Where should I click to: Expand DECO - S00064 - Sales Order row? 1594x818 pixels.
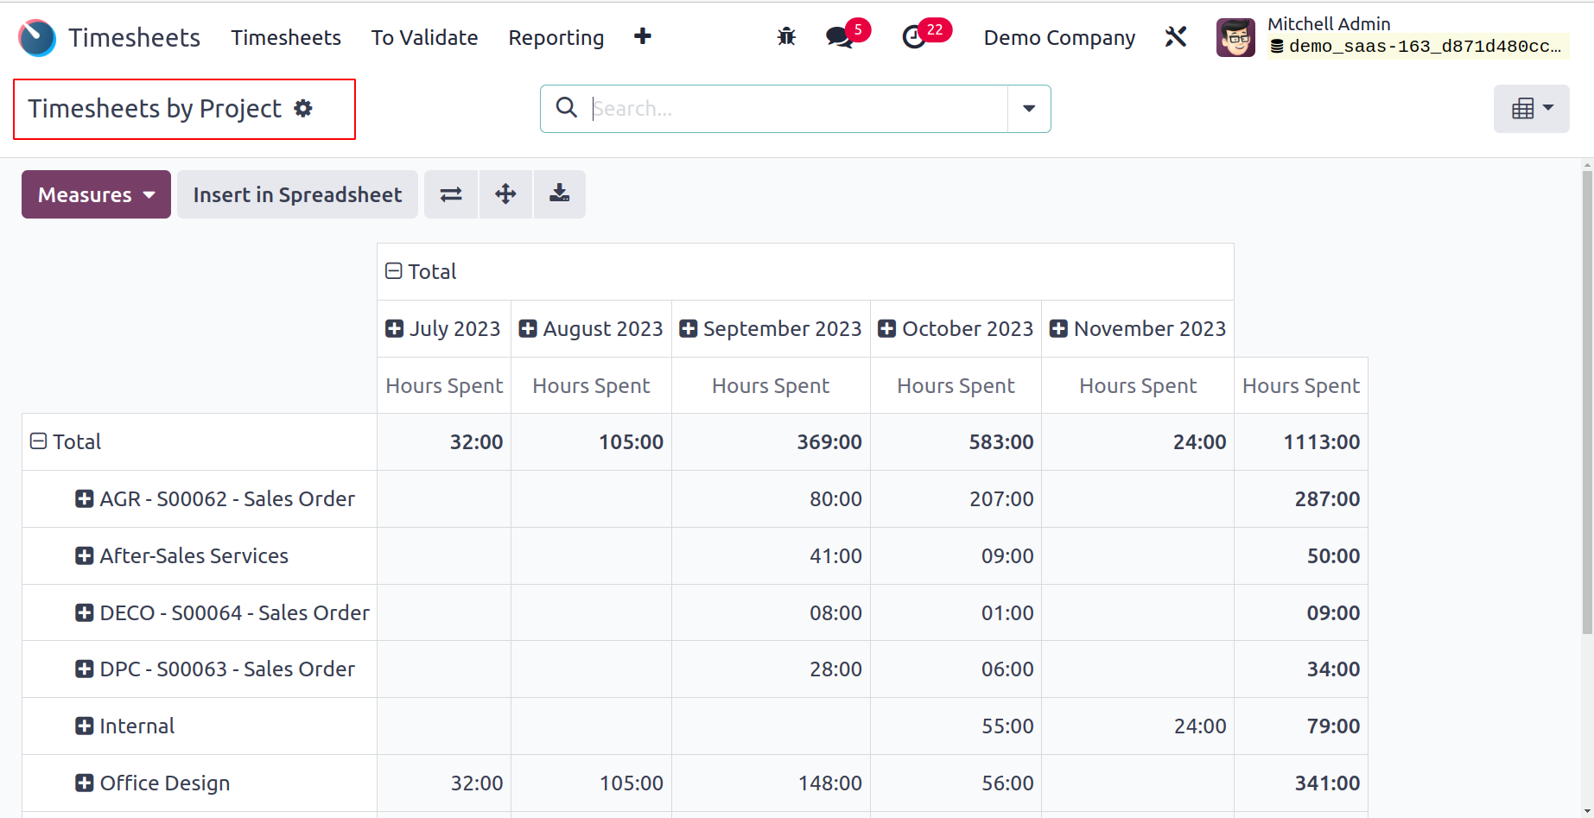[x=84, y=612]
